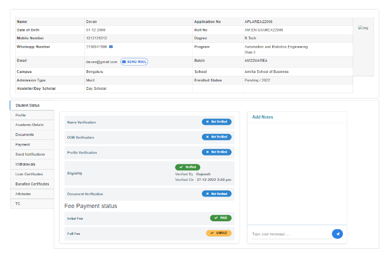Click the Type your message input field
The width and height of the screenshot is (387, 255).
click(x=288, y=234)
